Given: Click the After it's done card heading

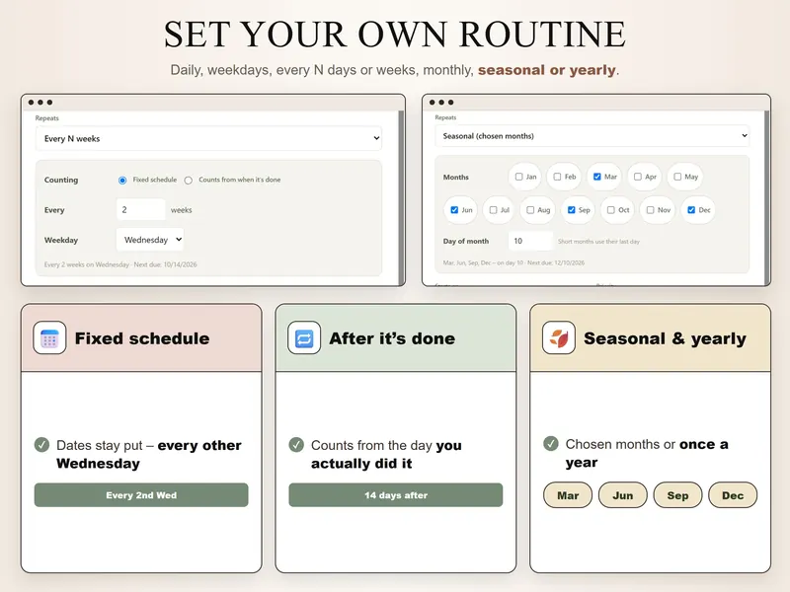Looking at the screenshot, I should pyautogui.click(x=392, y=338).
